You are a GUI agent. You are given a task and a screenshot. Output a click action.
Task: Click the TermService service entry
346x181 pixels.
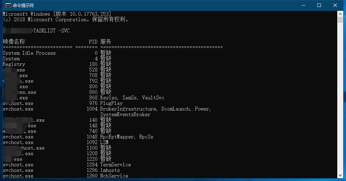[115, 165]
